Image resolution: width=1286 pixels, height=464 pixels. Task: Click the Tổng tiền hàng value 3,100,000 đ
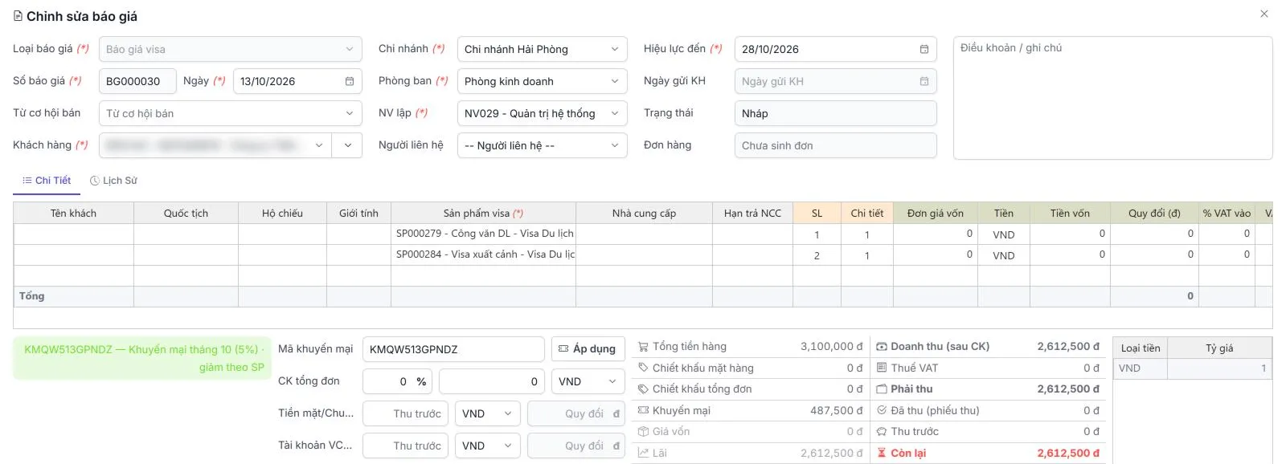tap(831, 347)
